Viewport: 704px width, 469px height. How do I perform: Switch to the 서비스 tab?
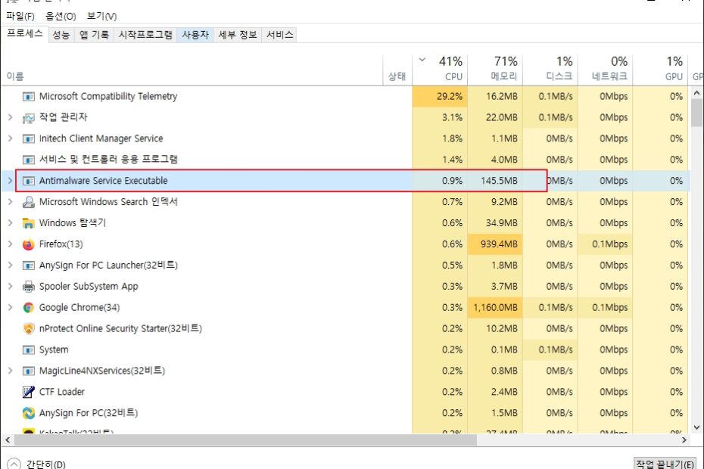280,35
